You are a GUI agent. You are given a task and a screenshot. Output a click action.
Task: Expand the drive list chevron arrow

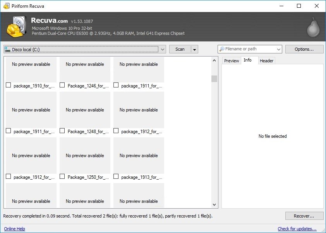163,50
